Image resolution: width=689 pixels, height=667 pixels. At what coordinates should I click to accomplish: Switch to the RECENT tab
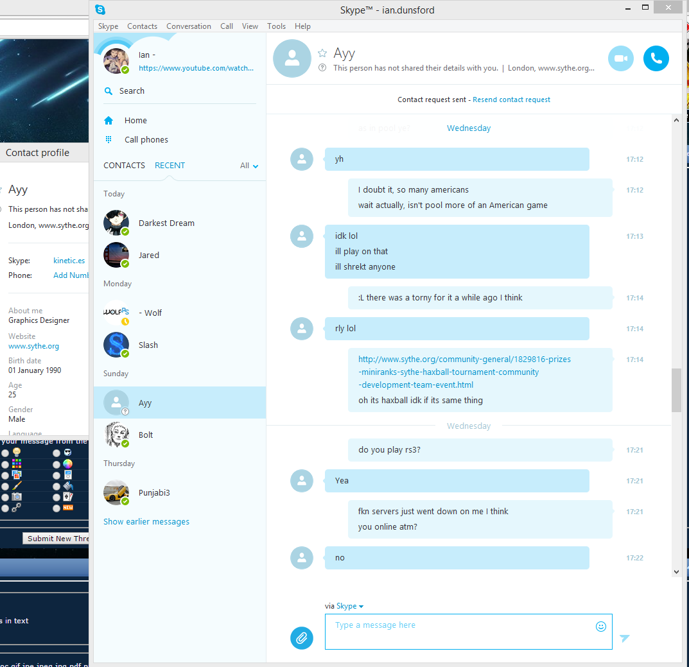coord(170,165)
